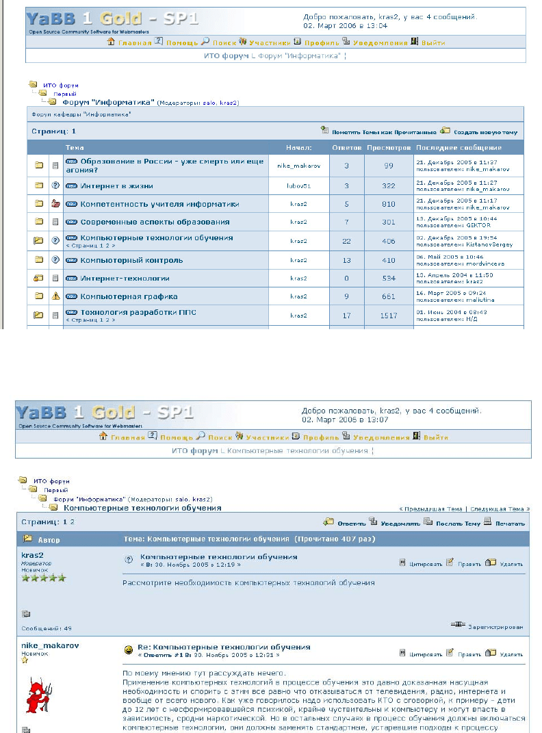Image resolution: width=542 pixels, height=733 pixels.
Task: Open the topic Образование в России – уже смерть или еще агония?
Action: [x=165, y=166]
